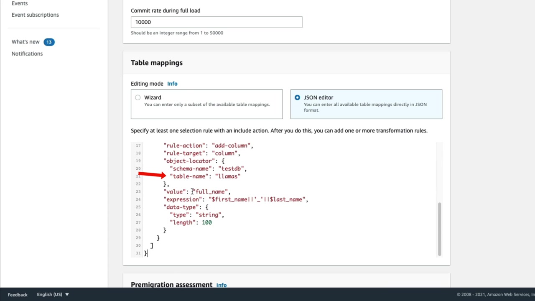Click the "llamas" table-name value
This screenshot has height=301, width=535.
click(228, 176)
